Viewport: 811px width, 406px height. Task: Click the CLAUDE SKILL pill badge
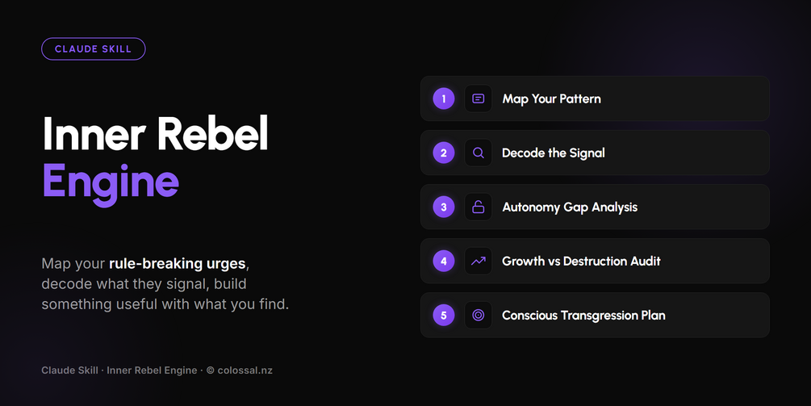tap(93, 49)
